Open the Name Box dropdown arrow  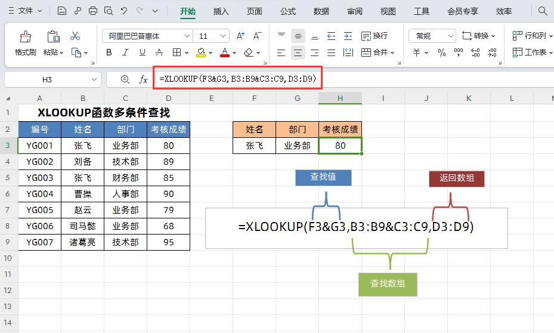(x=94, y=79)
